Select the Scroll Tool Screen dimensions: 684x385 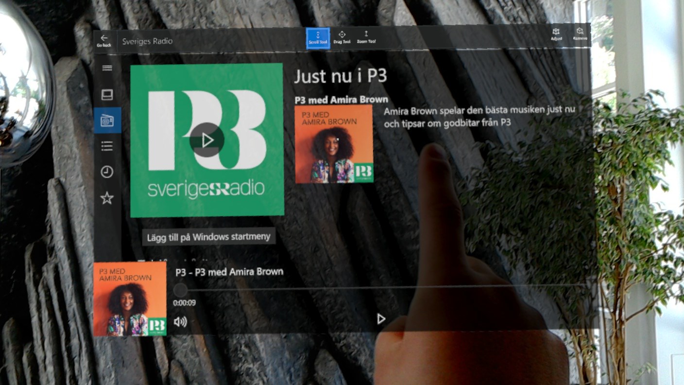(x=318, y=38)
